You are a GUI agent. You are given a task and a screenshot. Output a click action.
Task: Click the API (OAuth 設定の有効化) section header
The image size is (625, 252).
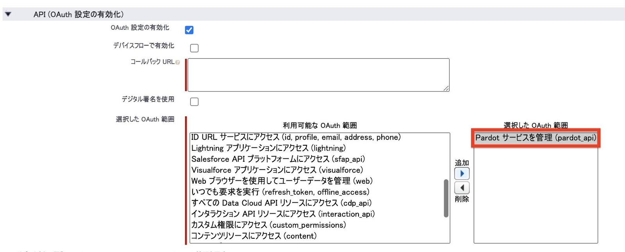point(314,14)
